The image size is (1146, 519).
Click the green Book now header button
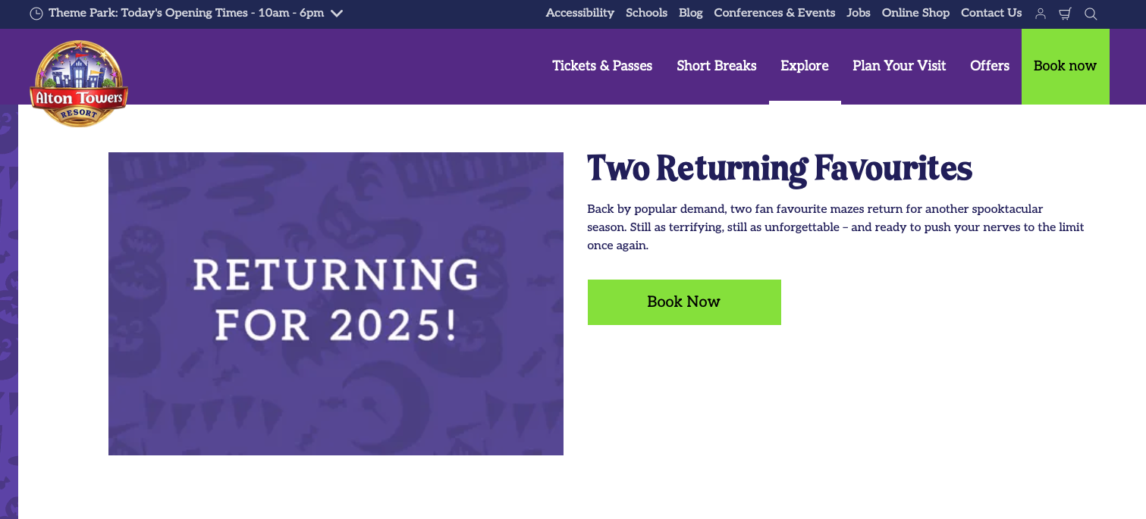click(x=1066, y=67)
